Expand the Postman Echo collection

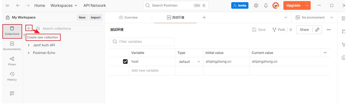(29, 53)
